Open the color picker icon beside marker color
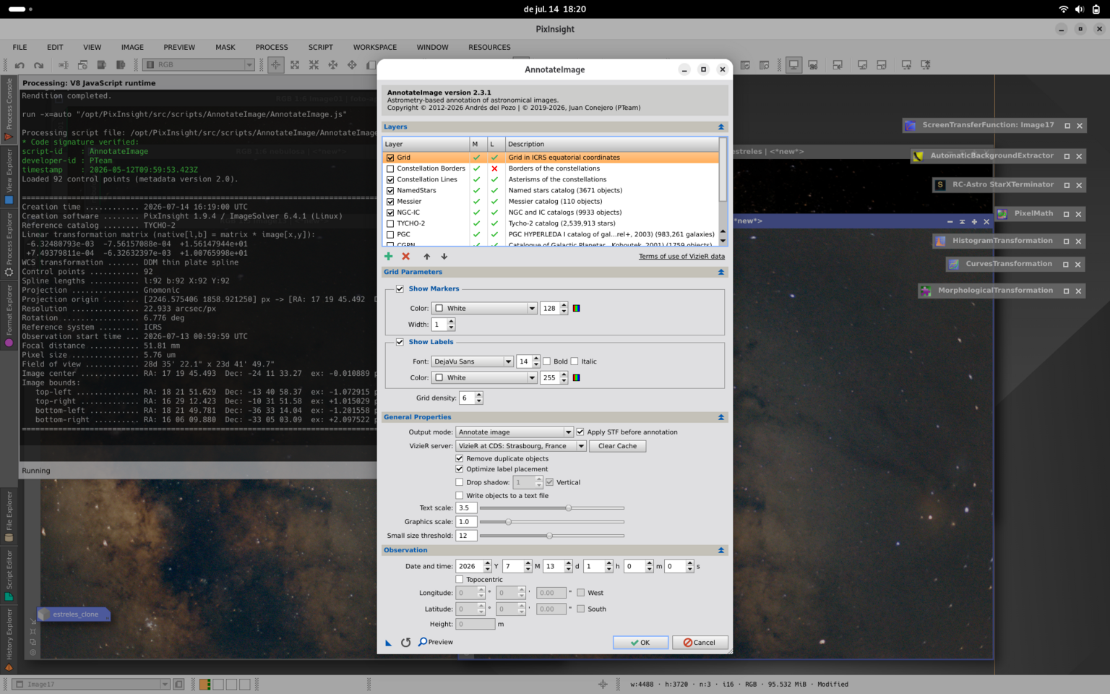1110x694 pixels. 576,308
